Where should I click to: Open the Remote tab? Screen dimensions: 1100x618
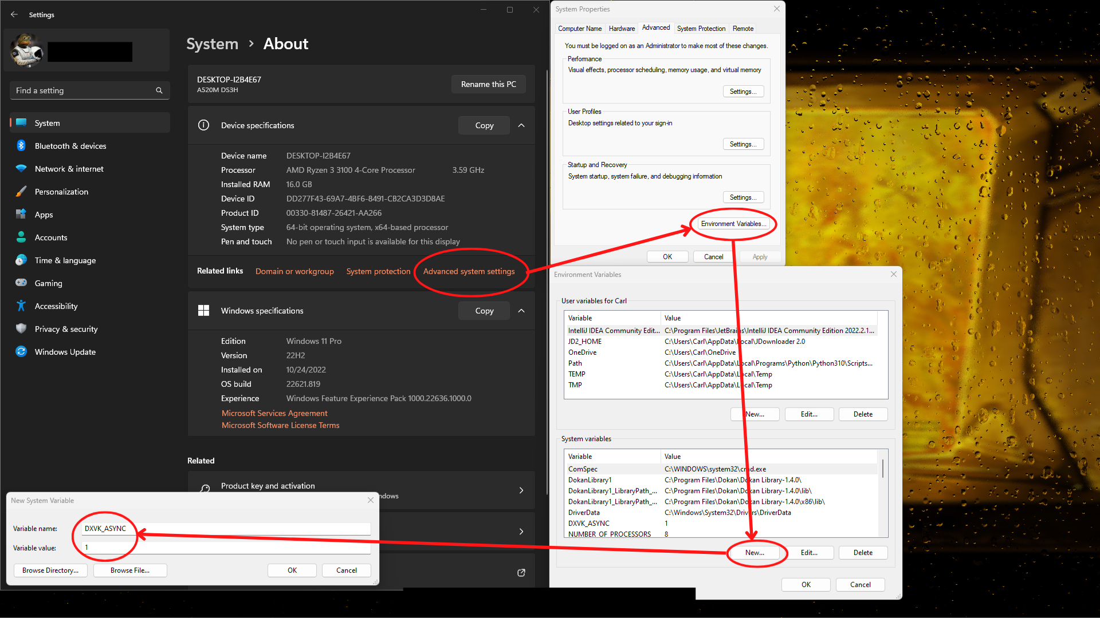[x=743, y=29]
